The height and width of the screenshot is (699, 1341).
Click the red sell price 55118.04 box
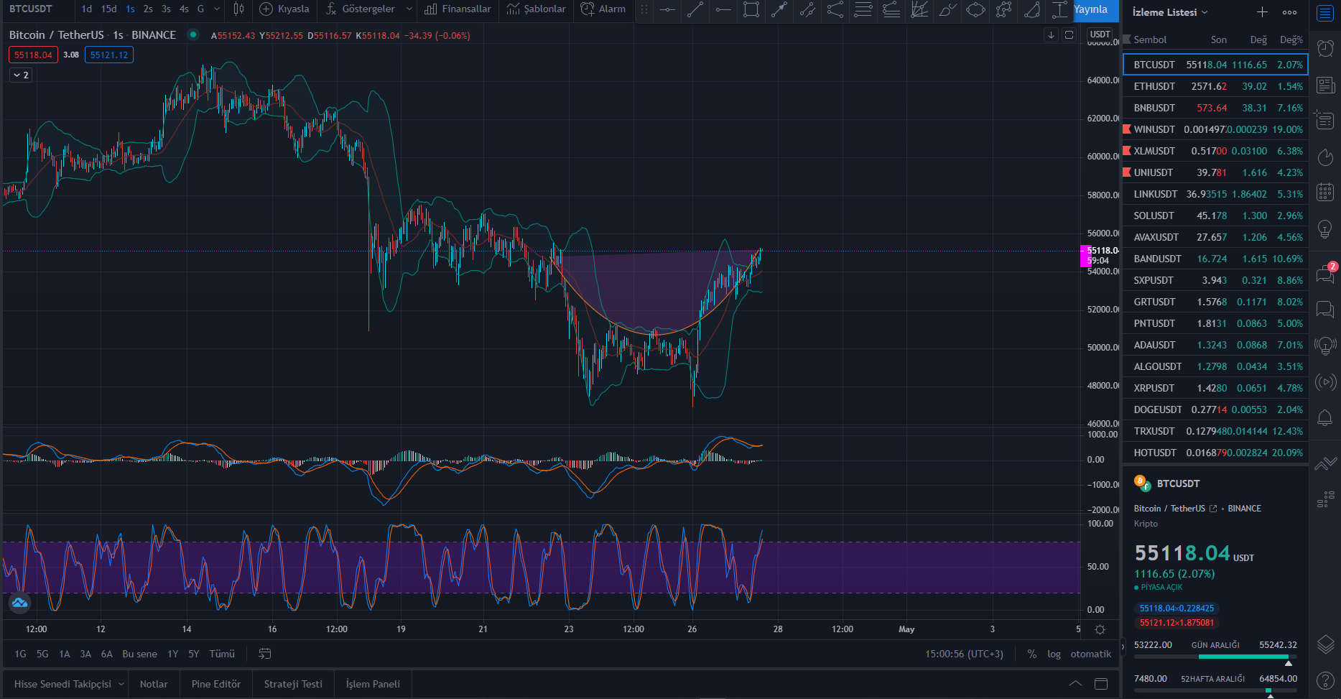(33, 55)
